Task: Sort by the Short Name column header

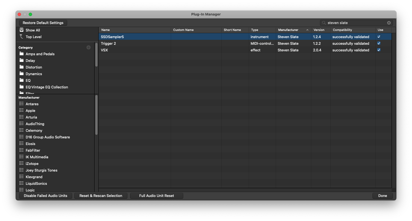Action: 235,30
